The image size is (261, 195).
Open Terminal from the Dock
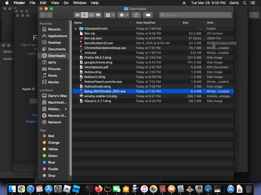89,189
